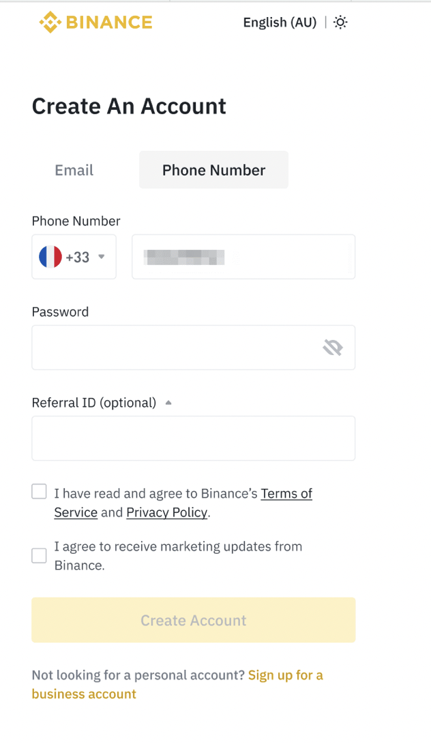The height and width of the screenshot is (743, 431).
Task: Click the French flag icon
Action: (x=50, y=257)
